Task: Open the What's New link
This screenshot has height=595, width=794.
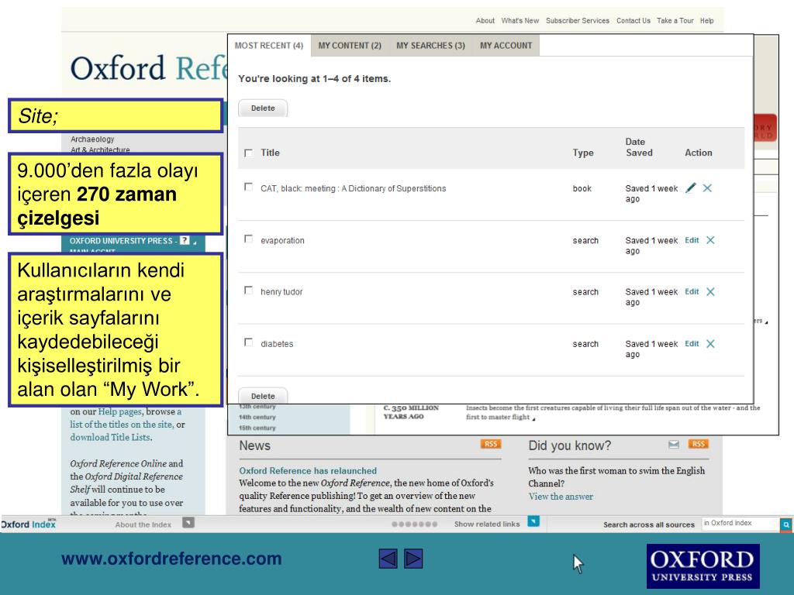Action: point(520,21)
